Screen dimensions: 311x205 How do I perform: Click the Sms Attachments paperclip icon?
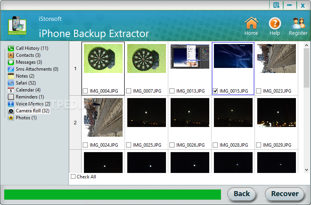pyautogui.click(x=11, y=69)
